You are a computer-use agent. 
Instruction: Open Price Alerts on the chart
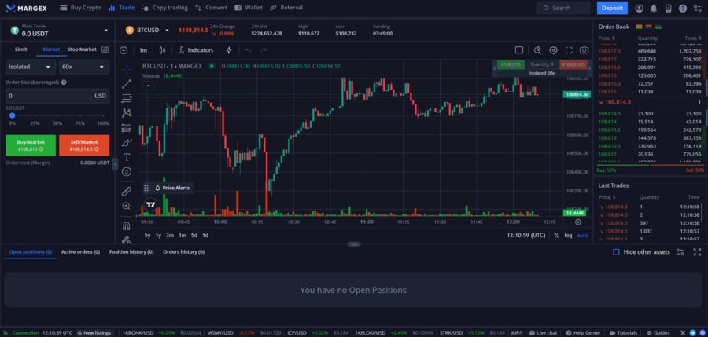172,188
